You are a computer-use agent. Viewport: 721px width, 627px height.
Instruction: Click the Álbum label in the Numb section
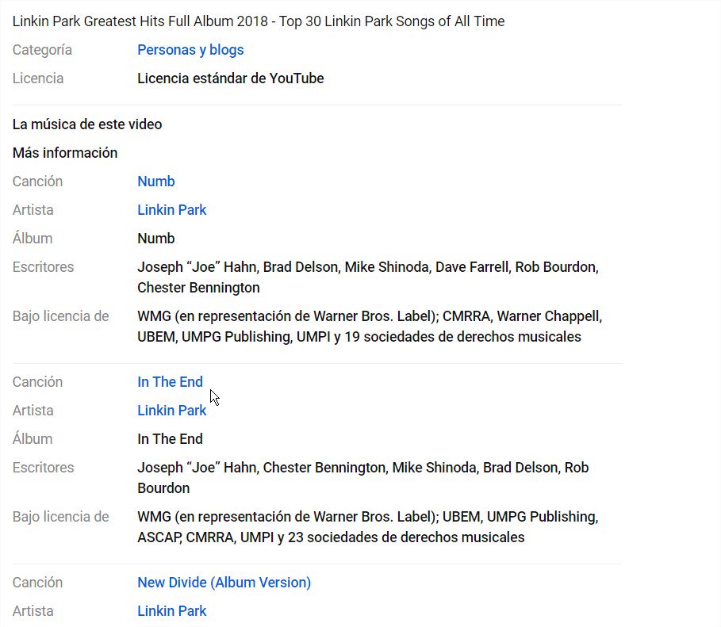(x=33, y=238)
